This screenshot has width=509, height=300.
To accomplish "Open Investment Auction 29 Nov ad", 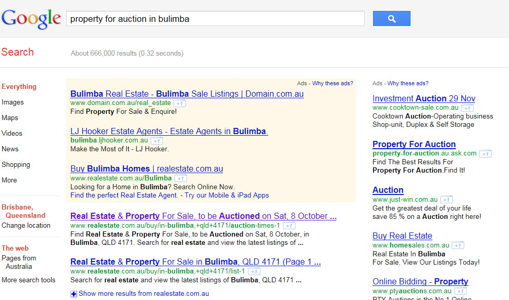I will (x=424, y=98).
